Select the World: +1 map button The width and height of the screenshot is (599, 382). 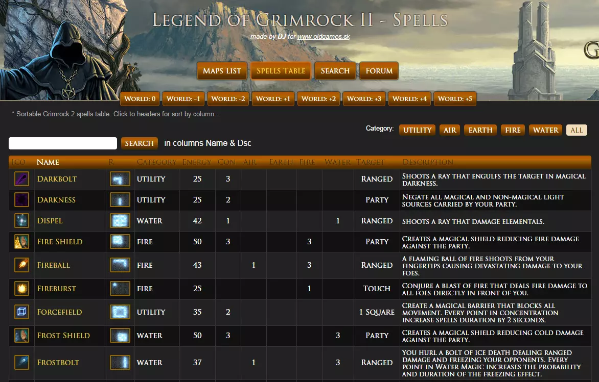[273, 99]
